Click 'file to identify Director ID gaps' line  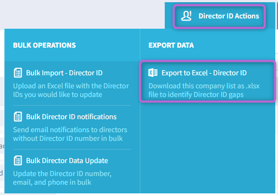click(x=196, y=95)
